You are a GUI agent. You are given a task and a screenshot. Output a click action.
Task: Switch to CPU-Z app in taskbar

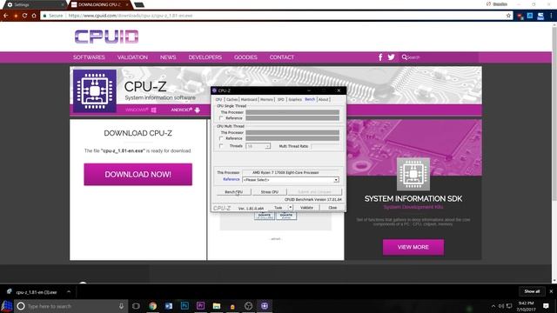[x=265, y=306]
